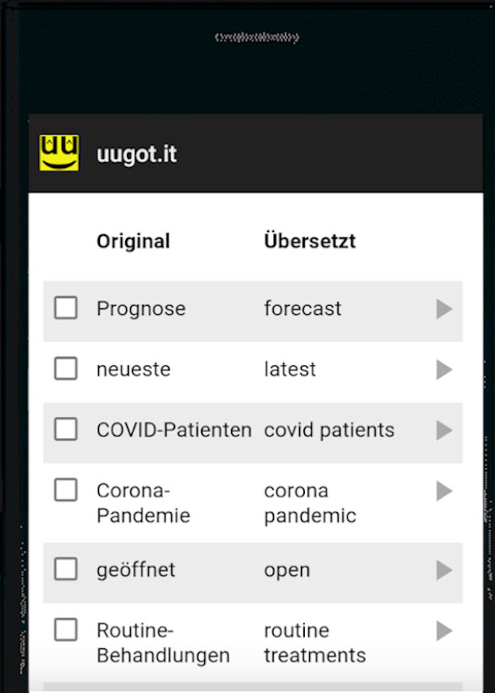
Task: Check the checkbox next to "Prognose"
Action: pyautogui.click(x=66, y=308)
